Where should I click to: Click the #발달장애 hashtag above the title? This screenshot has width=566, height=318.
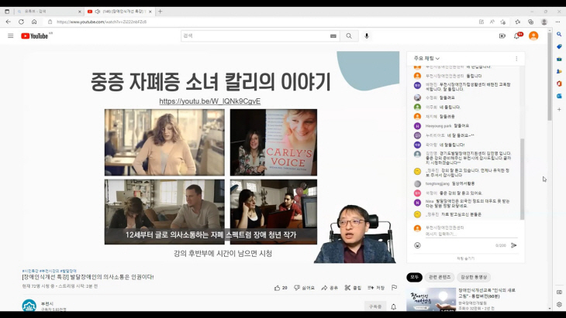68,271
